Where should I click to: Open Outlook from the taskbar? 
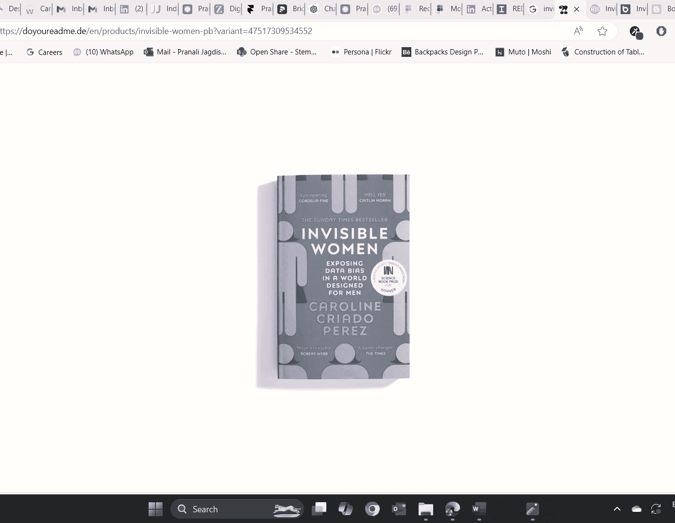[399, 509]
